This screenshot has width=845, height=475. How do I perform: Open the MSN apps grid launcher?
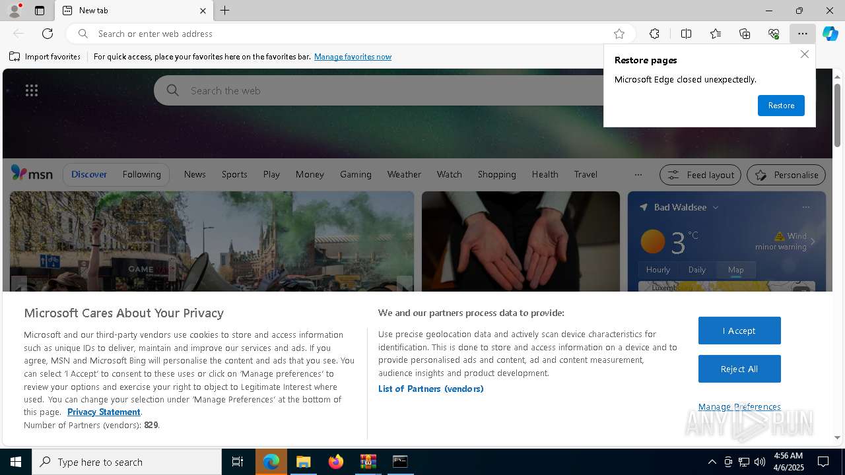coord(32,90)
